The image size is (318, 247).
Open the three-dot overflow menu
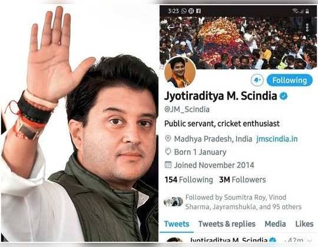307,27
